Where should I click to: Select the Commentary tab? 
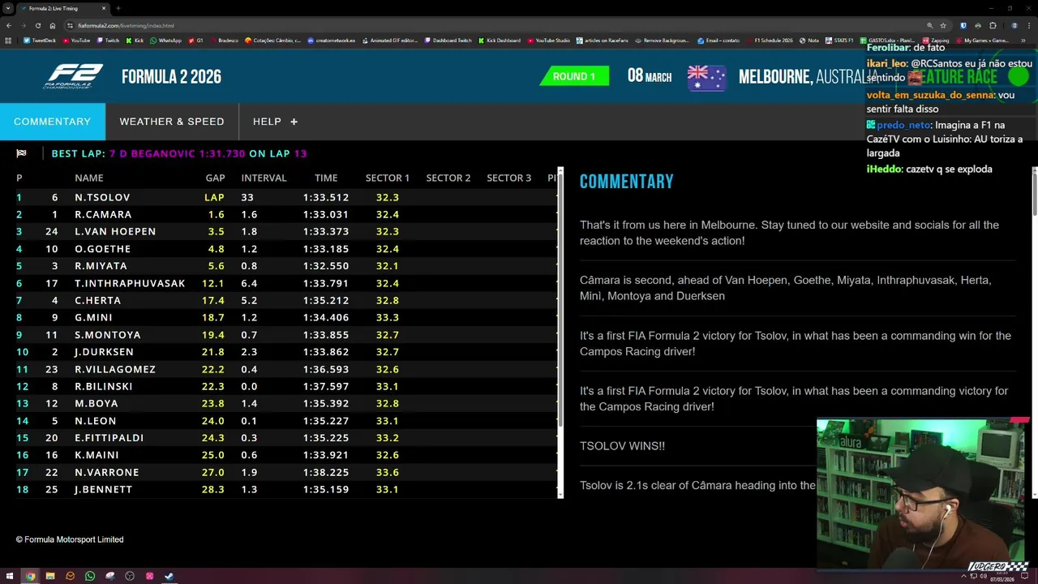53,122
